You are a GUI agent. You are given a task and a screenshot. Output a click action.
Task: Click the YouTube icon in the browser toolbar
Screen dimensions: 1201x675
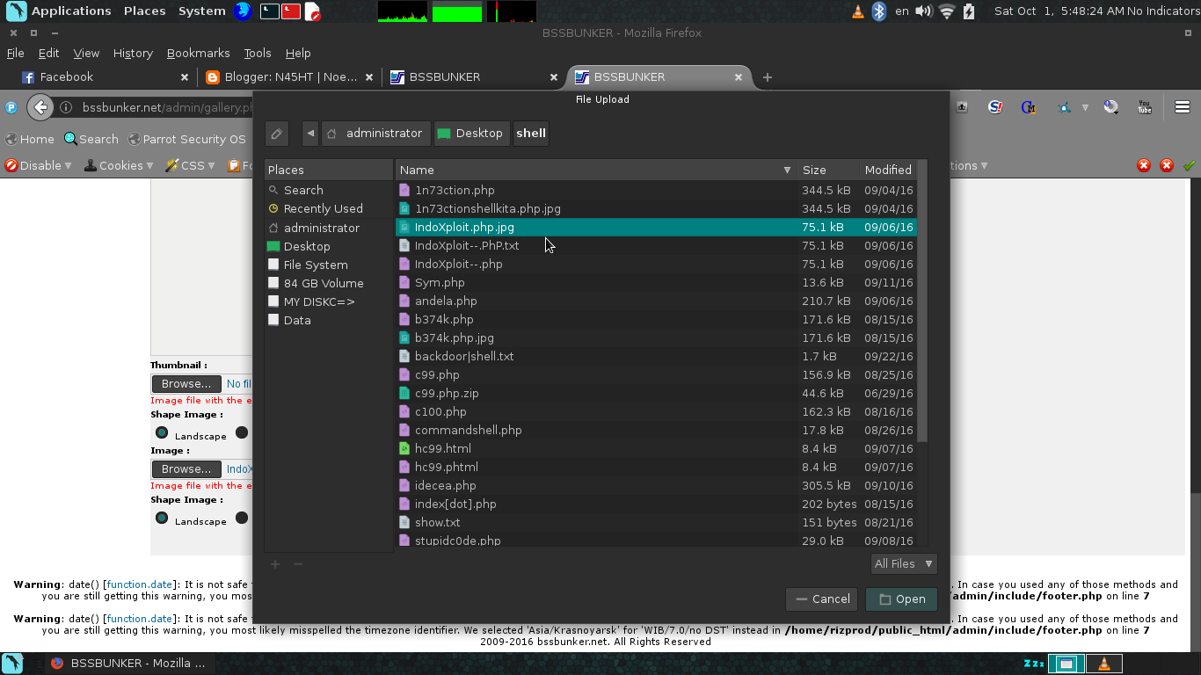(x=1145, y=106)
